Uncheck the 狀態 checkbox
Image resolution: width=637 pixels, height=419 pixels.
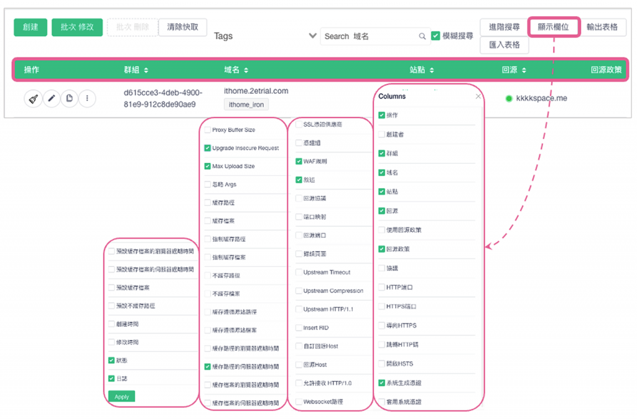pos(111,360)
